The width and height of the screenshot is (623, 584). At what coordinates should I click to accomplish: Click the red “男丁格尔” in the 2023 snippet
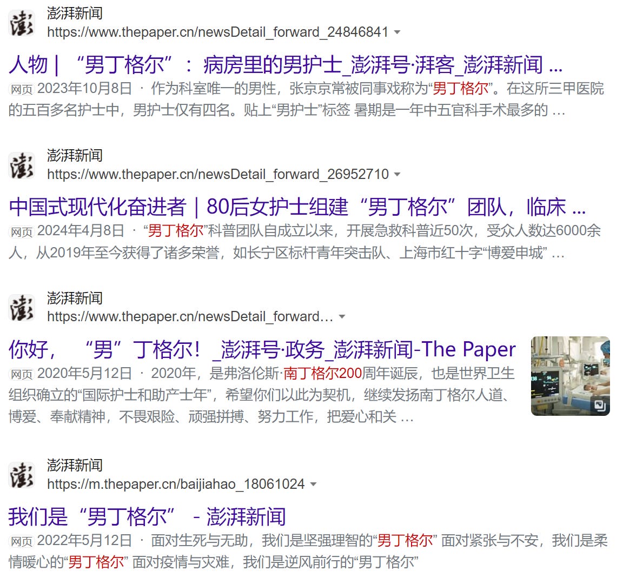pos(461,89)
